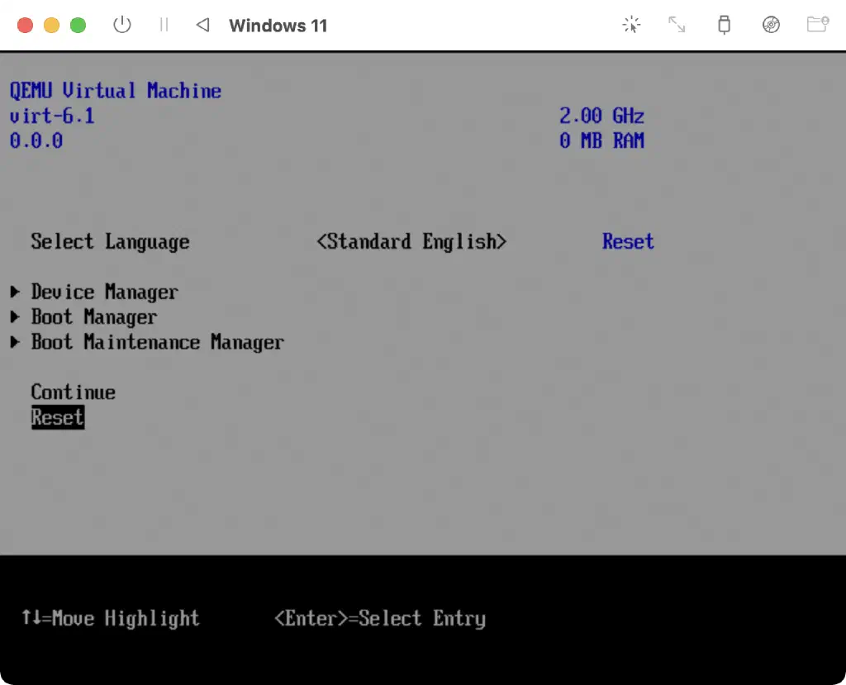Open the USB devices icon menu
Viewport: 846px width, 685px height.
tap(724, 25)
